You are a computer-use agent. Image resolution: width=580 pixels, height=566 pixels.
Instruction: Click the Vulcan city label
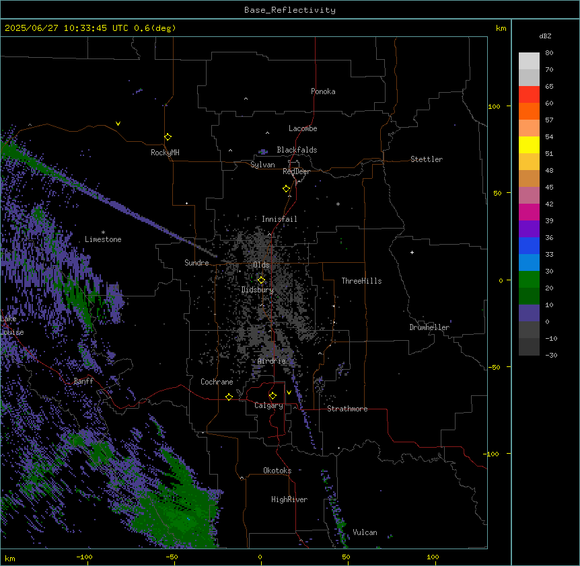(365, 532)
